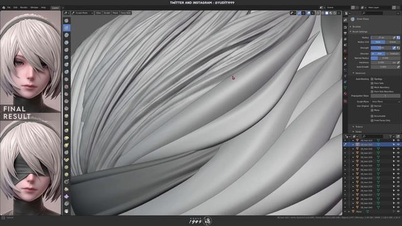Image resolution: width=402 pixels, height=226 pixels.
Task: Toggle Use Original Plane checkbox
Action: (x=372, y=110)
